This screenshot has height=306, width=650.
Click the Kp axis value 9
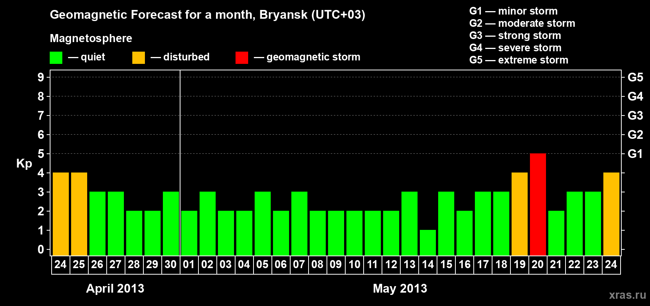pos(41,77)
